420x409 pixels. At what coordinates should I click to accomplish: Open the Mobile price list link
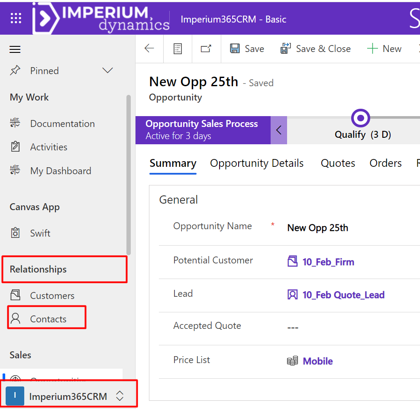317,361
